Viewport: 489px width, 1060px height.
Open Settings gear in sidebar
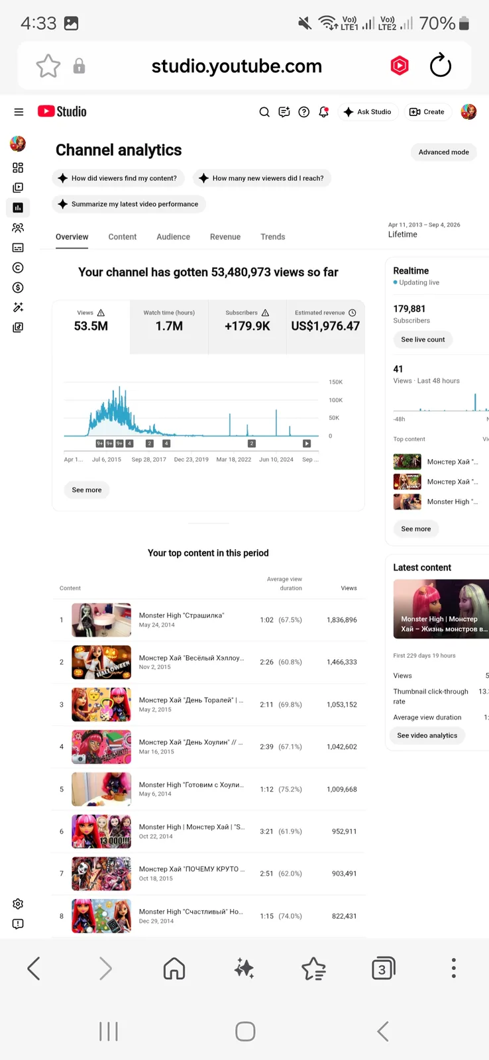click(18, 904)
